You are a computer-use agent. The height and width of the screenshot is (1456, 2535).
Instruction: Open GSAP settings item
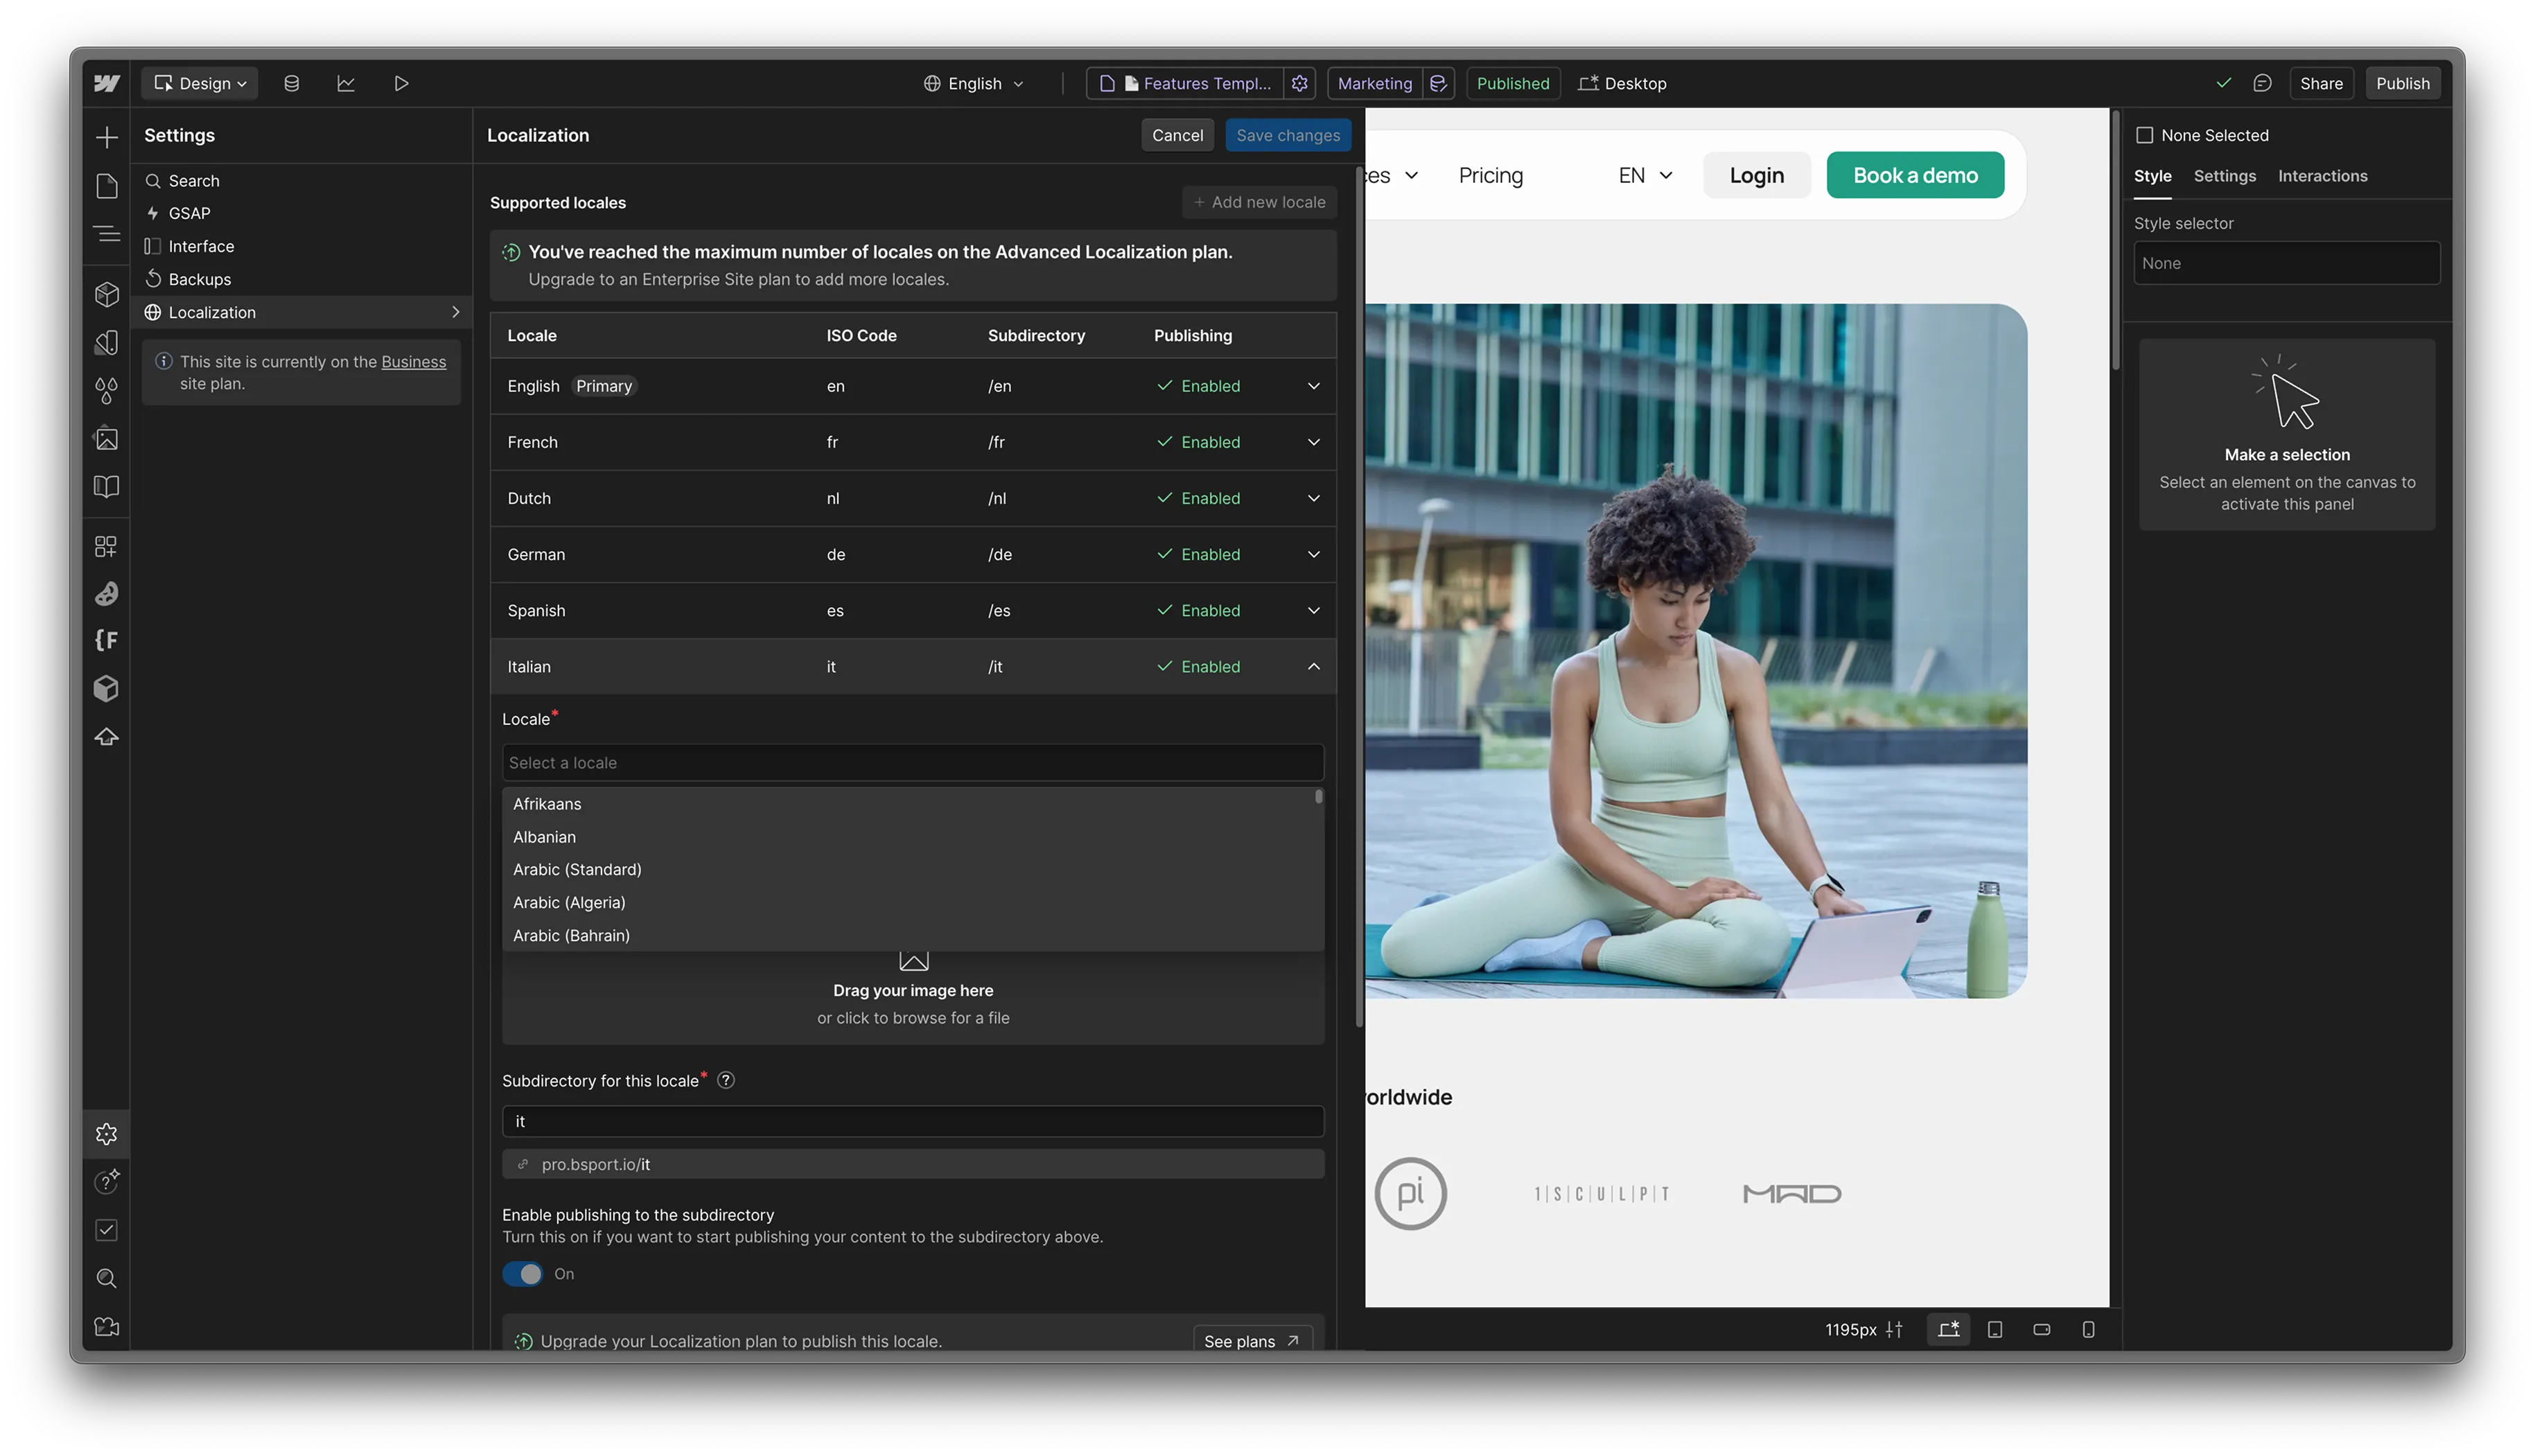point(300,214)
